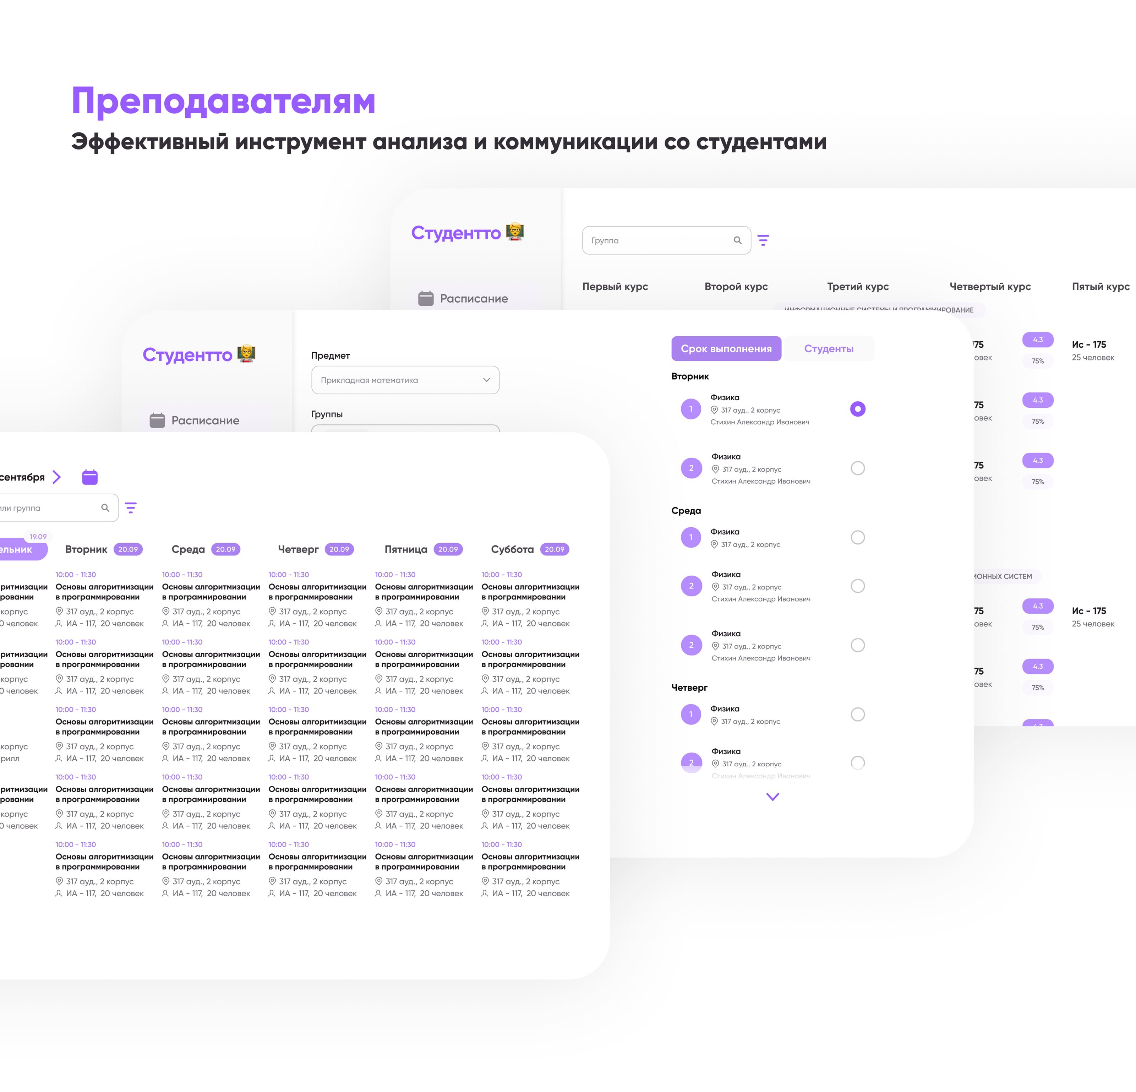Open the Срок выполнения tab

726,348
